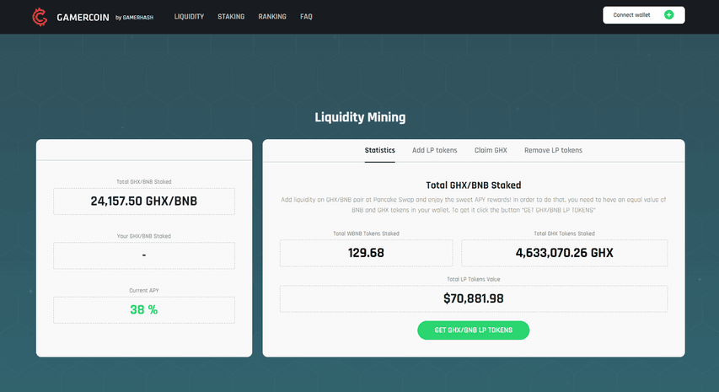Click the 38 % Current APY value
This screenshot has width=719, height=392.
pyautogui.click(x=144, y=310)
